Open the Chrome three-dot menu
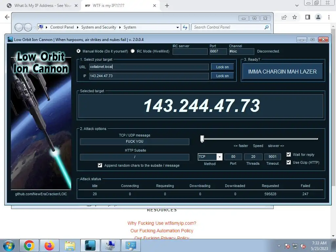Viewport: 336px width, 252px height. coord(329,17)
